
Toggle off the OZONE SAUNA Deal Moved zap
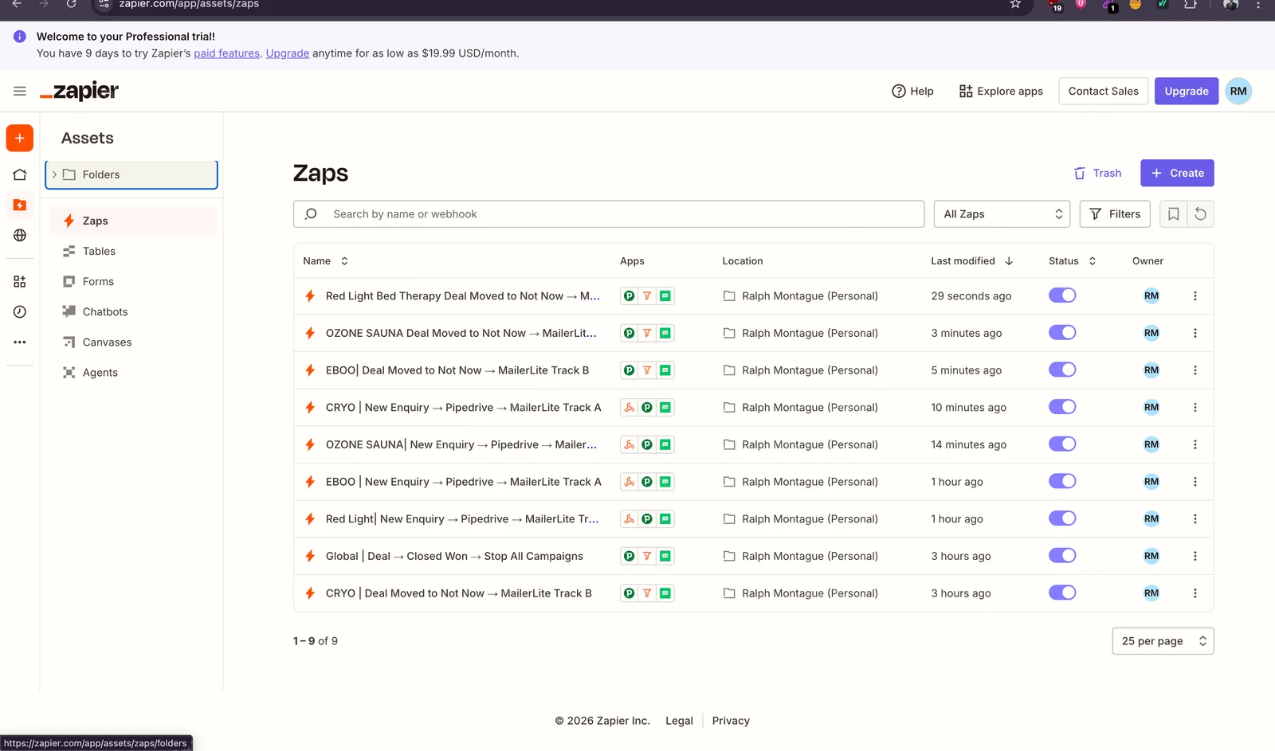(1062, 332)
